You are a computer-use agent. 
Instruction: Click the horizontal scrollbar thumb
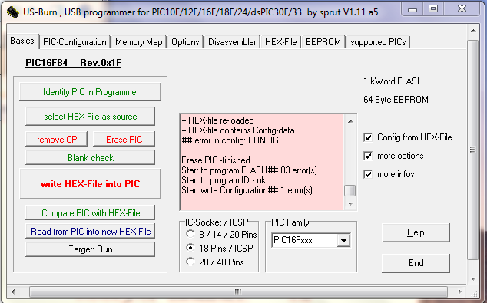point(238,291)
